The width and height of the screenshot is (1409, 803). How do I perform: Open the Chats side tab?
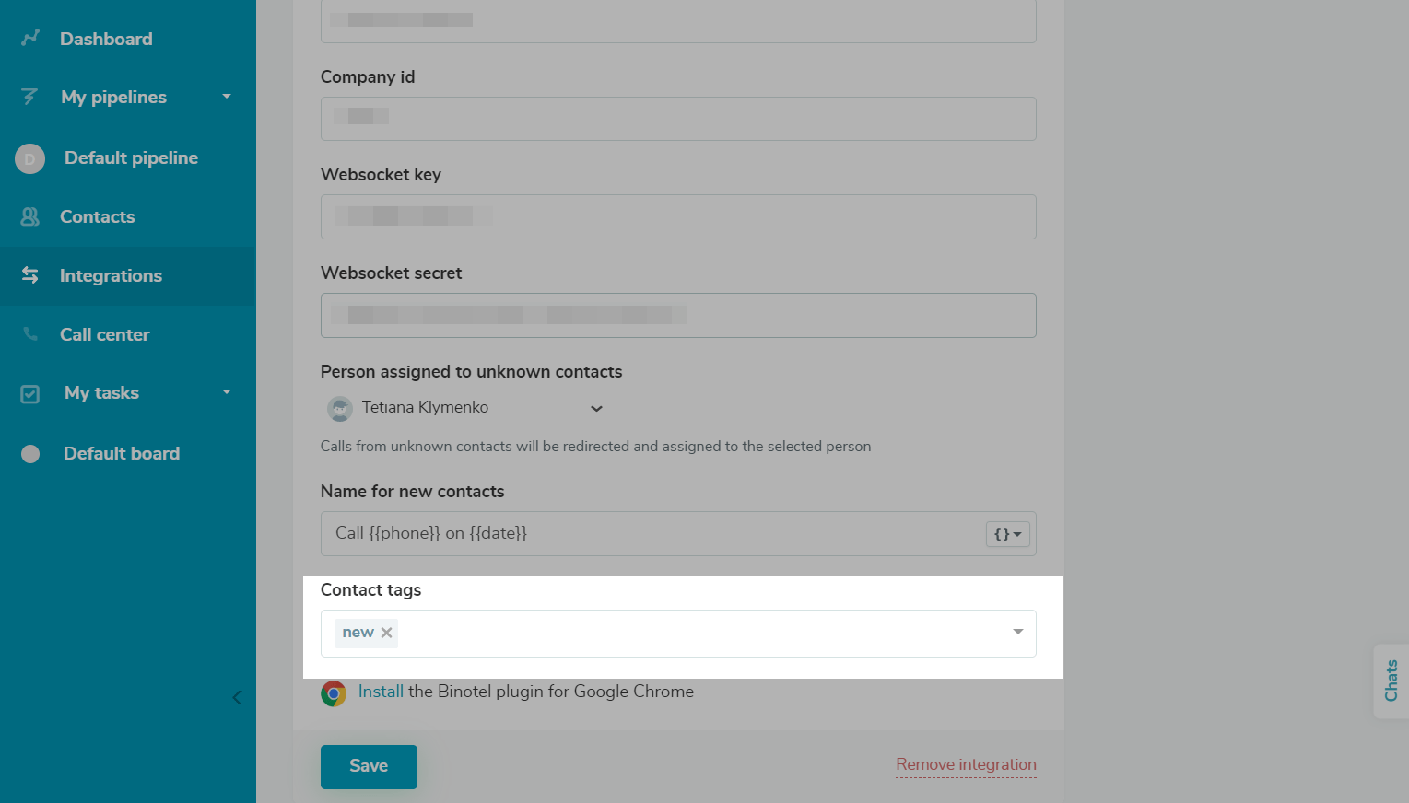pyautogui.click(x=1391, y=681)
